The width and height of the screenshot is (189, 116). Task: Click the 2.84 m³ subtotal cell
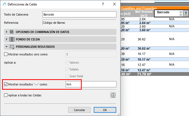145,23
